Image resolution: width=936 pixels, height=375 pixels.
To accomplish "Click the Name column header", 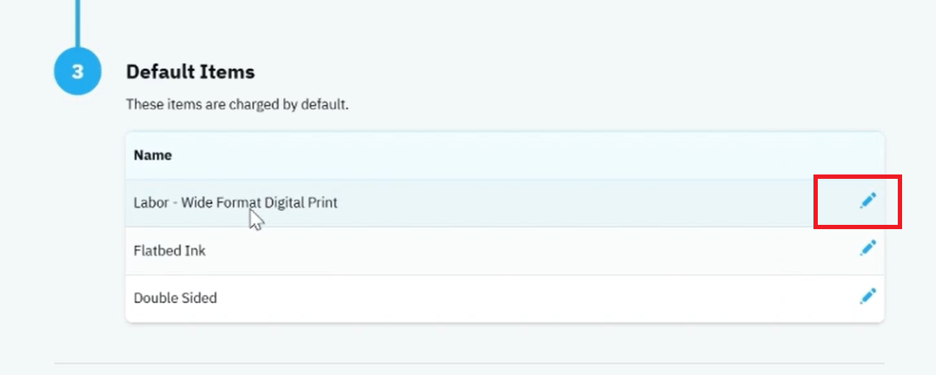I will pos(153,155).
